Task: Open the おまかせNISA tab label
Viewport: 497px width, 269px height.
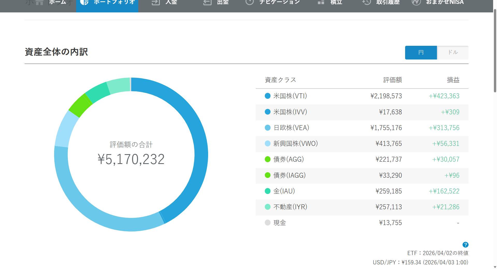Action: (445, 2)
